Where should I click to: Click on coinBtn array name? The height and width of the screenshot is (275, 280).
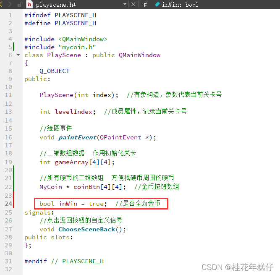(x=86, y=187)
